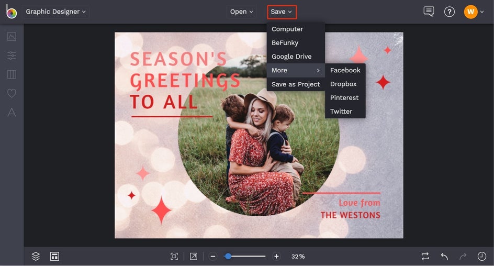Open the Templates columns sidebar icon

point(12,74)
